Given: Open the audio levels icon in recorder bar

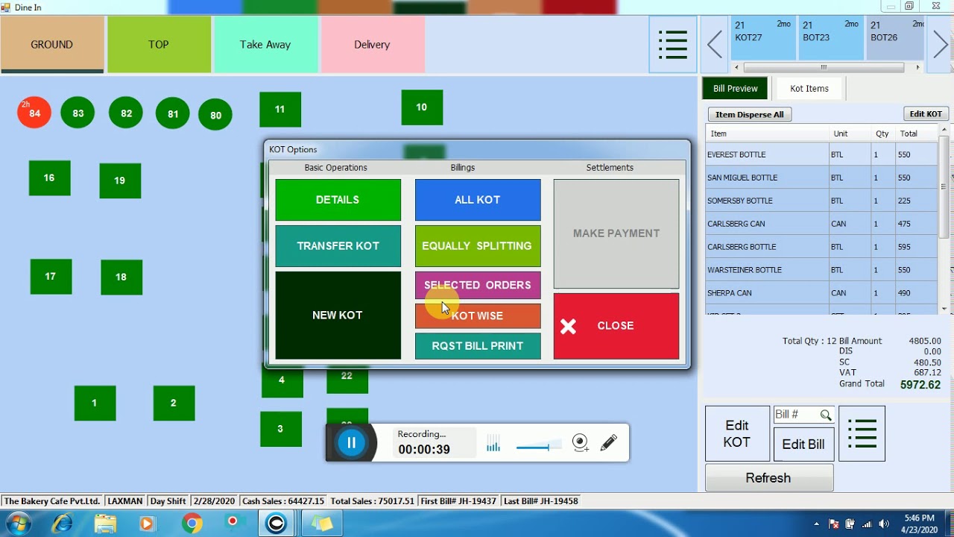Looking at the screenshot, I should click(x=493, y=445).
